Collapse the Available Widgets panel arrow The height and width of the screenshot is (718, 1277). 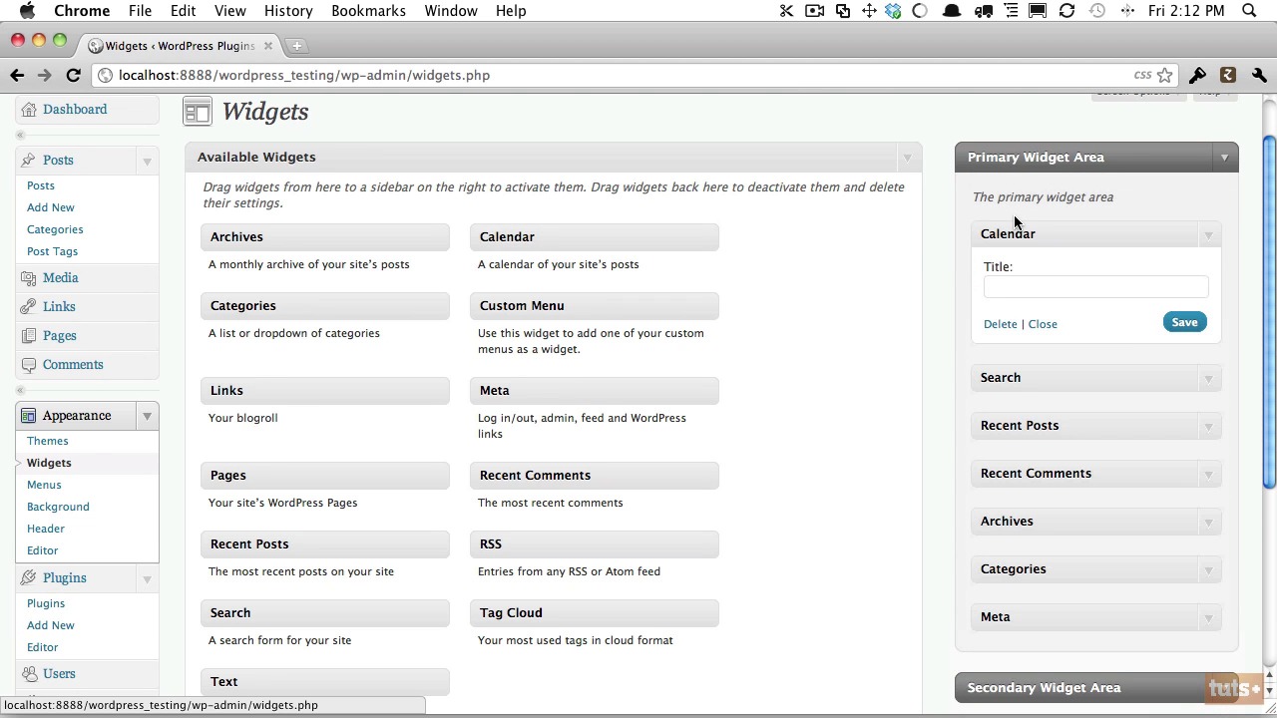pyautogui.click(x=907, y=158)
